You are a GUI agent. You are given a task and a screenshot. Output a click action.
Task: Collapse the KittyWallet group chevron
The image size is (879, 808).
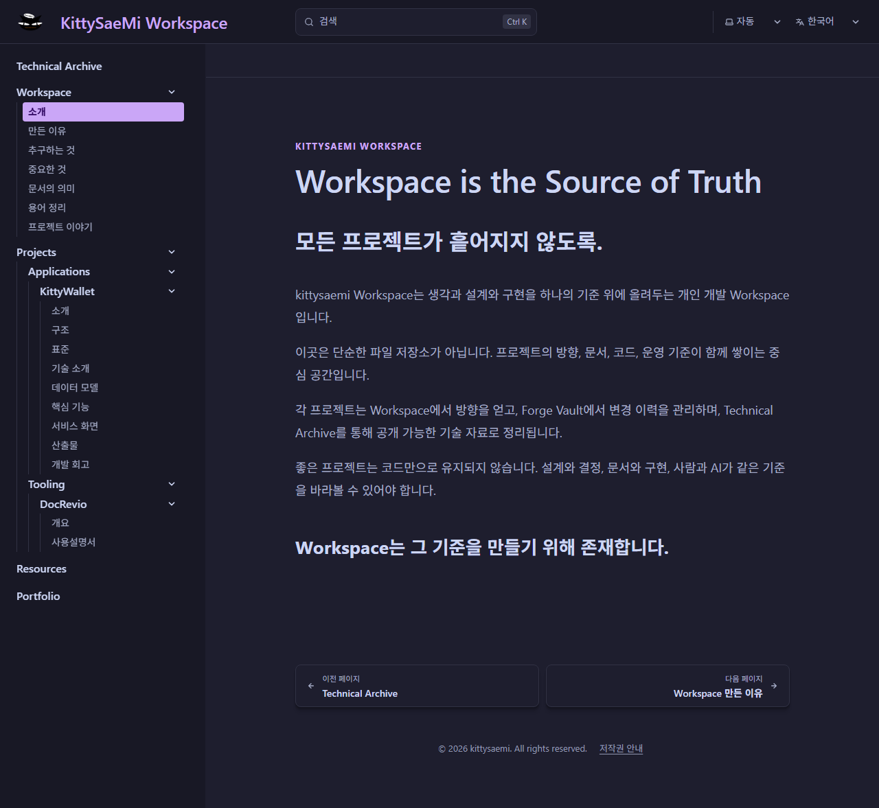(x=172, y=291)
